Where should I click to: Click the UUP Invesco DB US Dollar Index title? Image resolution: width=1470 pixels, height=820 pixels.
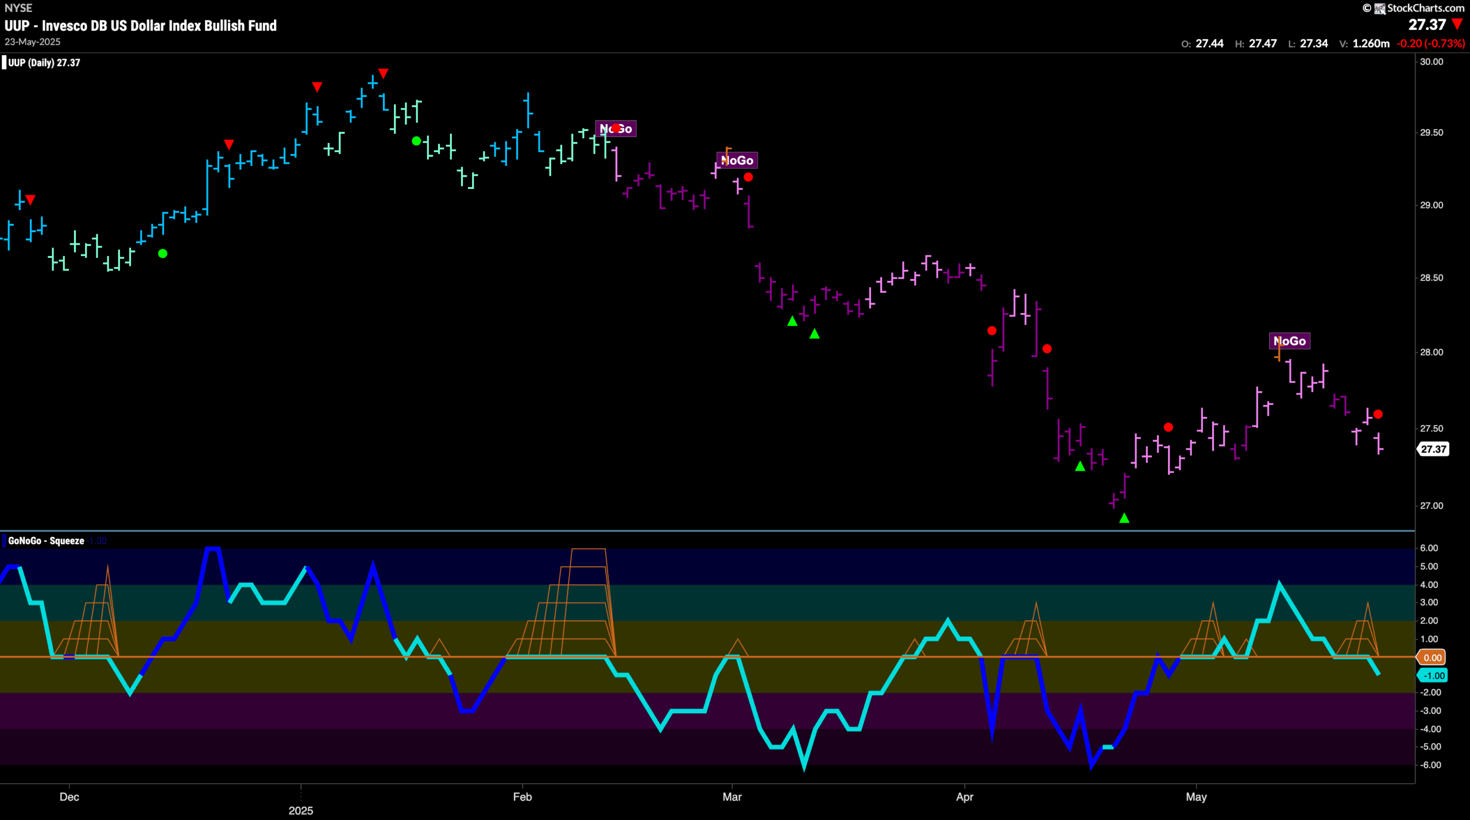[x=141, y=26]
